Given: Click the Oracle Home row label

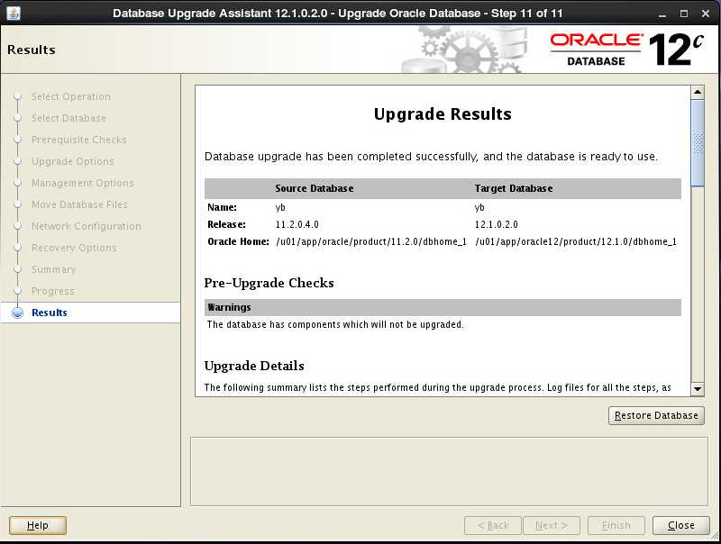Looking at the screenshot, I should [x=238, y=241].
